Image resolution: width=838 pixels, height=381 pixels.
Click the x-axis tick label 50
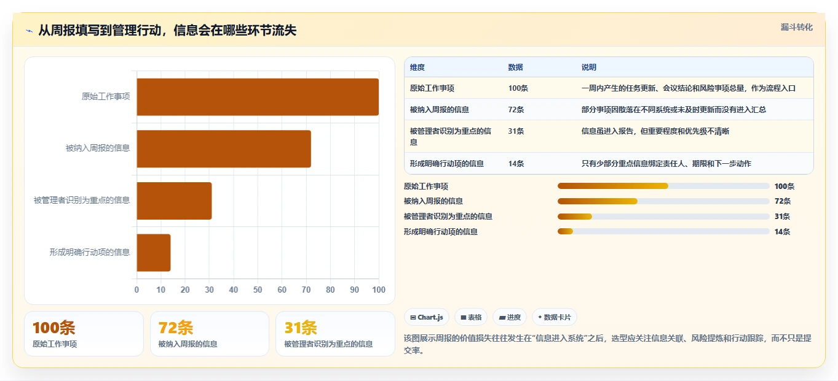coord(258,290)
